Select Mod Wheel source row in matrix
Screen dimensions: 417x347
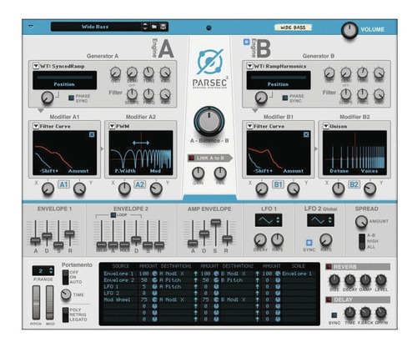pos(117,299)
